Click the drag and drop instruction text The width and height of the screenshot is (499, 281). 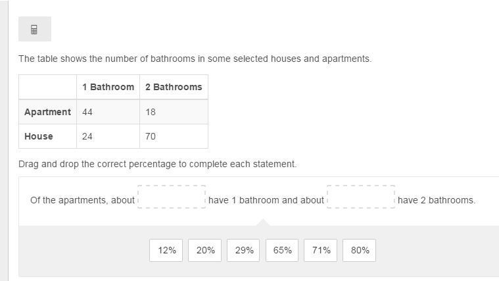[x=158, y=164]
